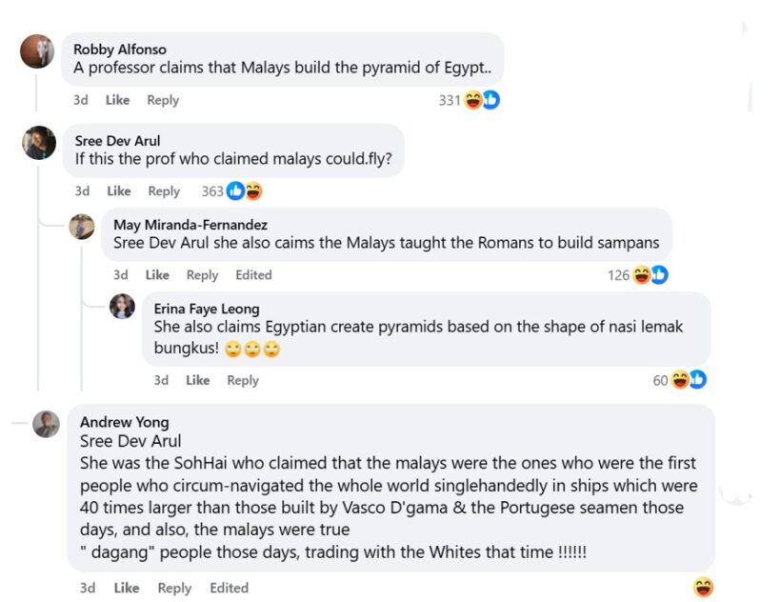
Task: Click the 3d timestamp on Robby Alfonso's comment
Action: pos(81,100)
